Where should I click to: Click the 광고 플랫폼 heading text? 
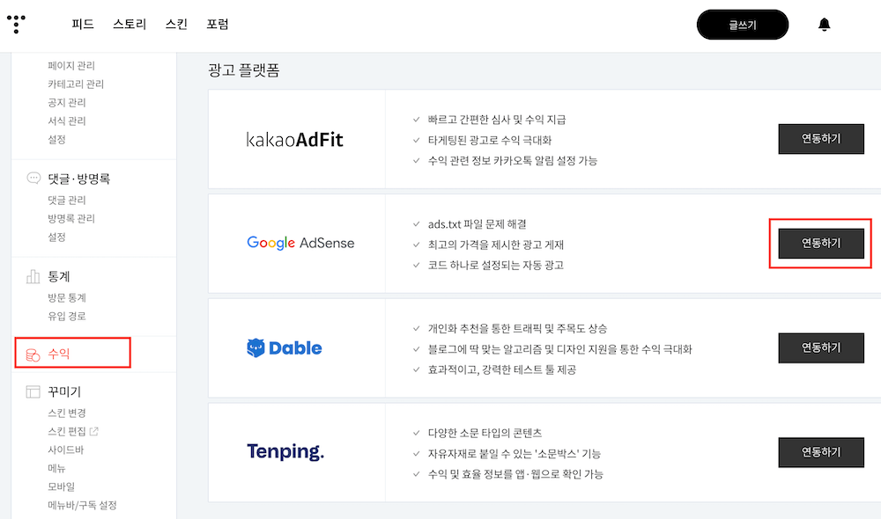pyautogui.click(x=244, y=70)
